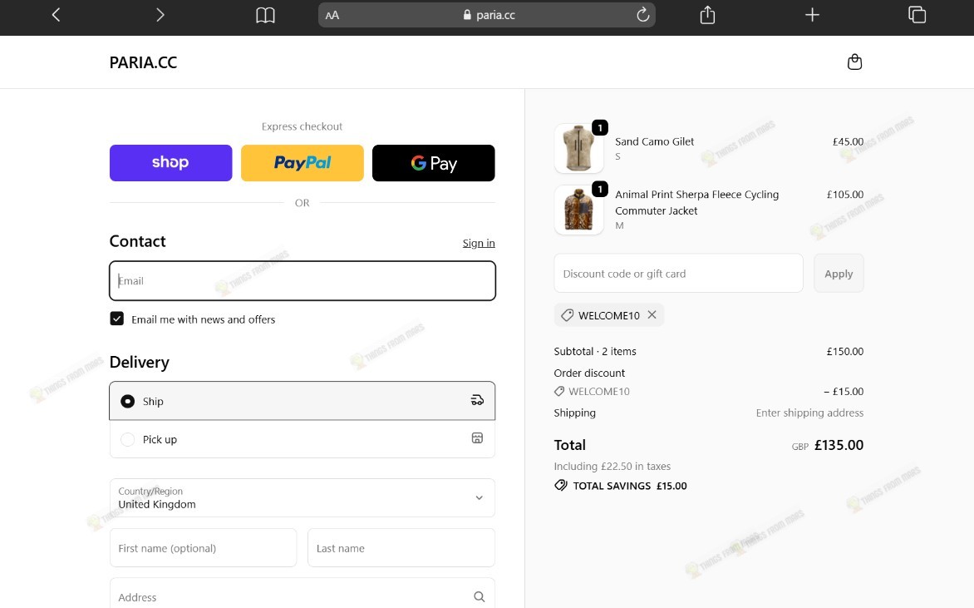974x608 pixels.
Task: Follow the Sign in link
Action: 479,243
